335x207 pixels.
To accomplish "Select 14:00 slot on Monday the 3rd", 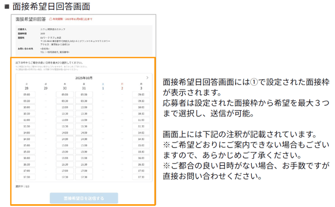I will (x=141, y=132).
